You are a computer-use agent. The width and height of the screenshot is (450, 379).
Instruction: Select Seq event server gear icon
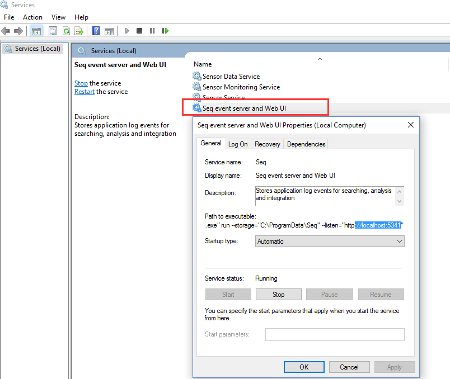(196, 108)
